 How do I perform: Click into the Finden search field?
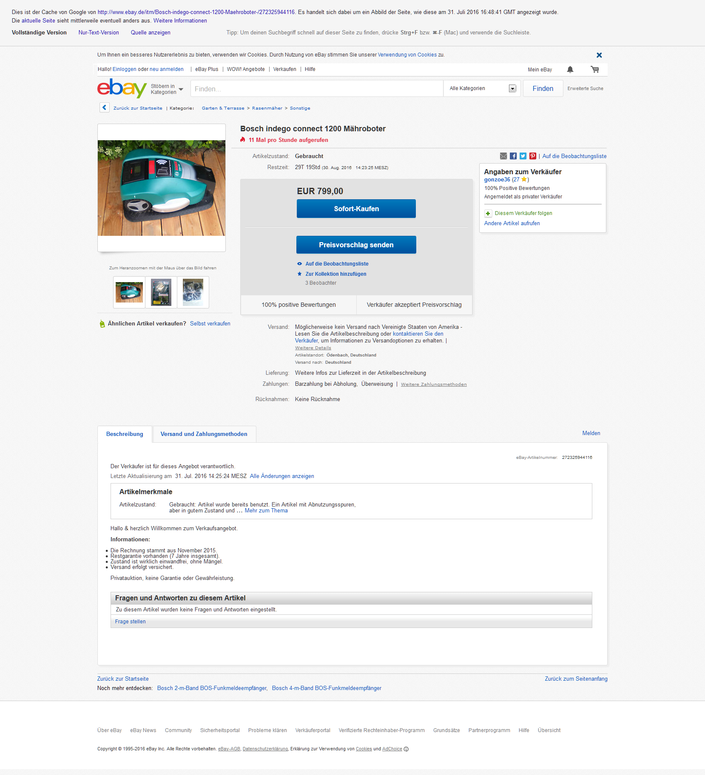316,89
